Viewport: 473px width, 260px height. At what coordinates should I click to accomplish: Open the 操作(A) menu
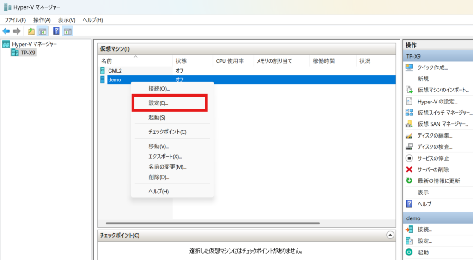[42, 20]
